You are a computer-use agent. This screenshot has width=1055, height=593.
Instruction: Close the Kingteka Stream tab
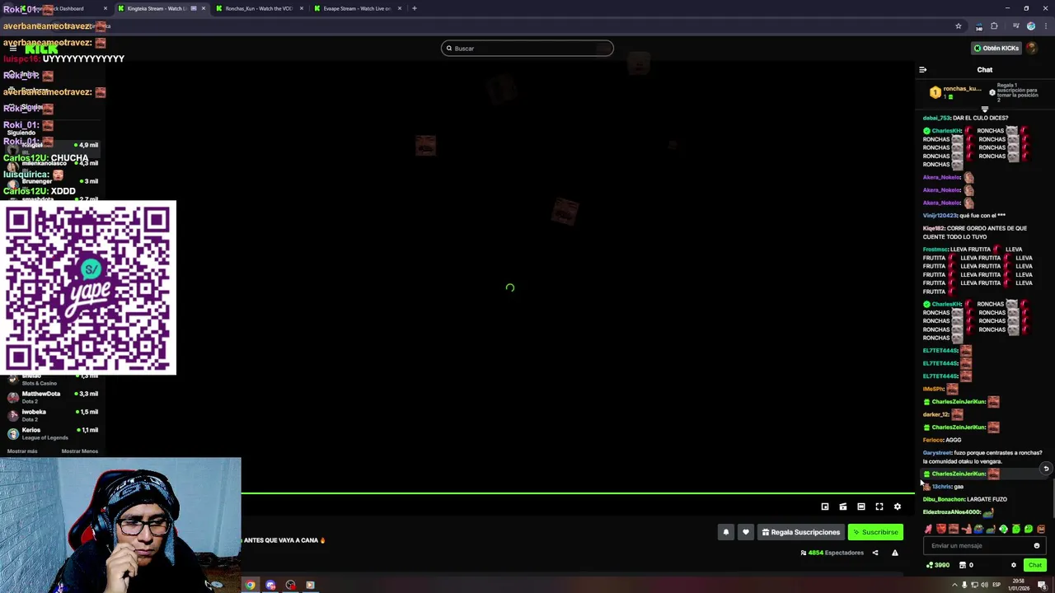(204, 8)
